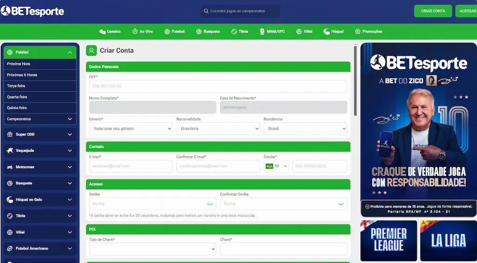Click the Tênis ball icon in the green navbar
Viewport: 477px width, 263px height.
click(x=234, y=32)
